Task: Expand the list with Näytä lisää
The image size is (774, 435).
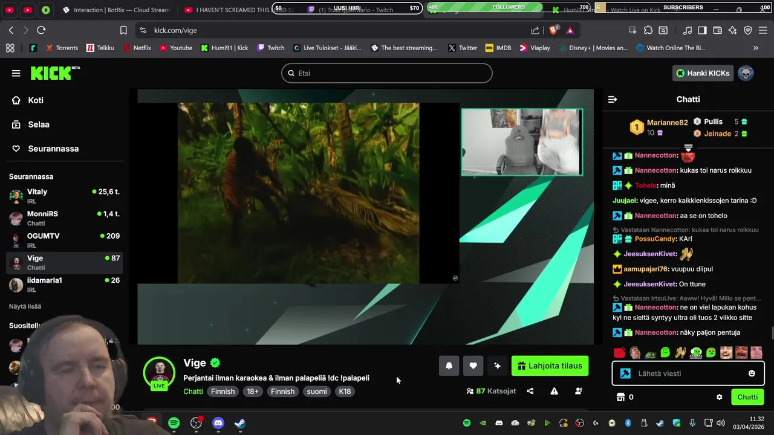Action: (x=25, y=306)
